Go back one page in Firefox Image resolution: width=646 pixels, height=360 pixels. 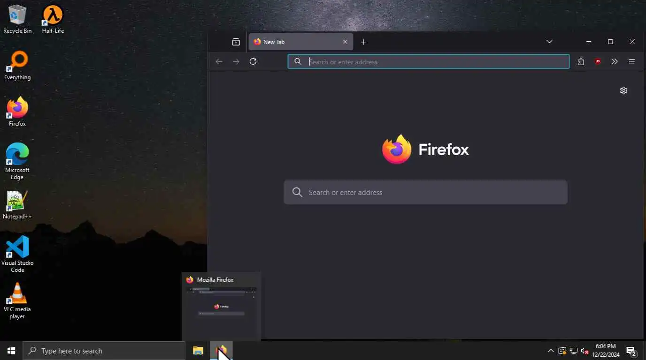click(x=219, y=61)
